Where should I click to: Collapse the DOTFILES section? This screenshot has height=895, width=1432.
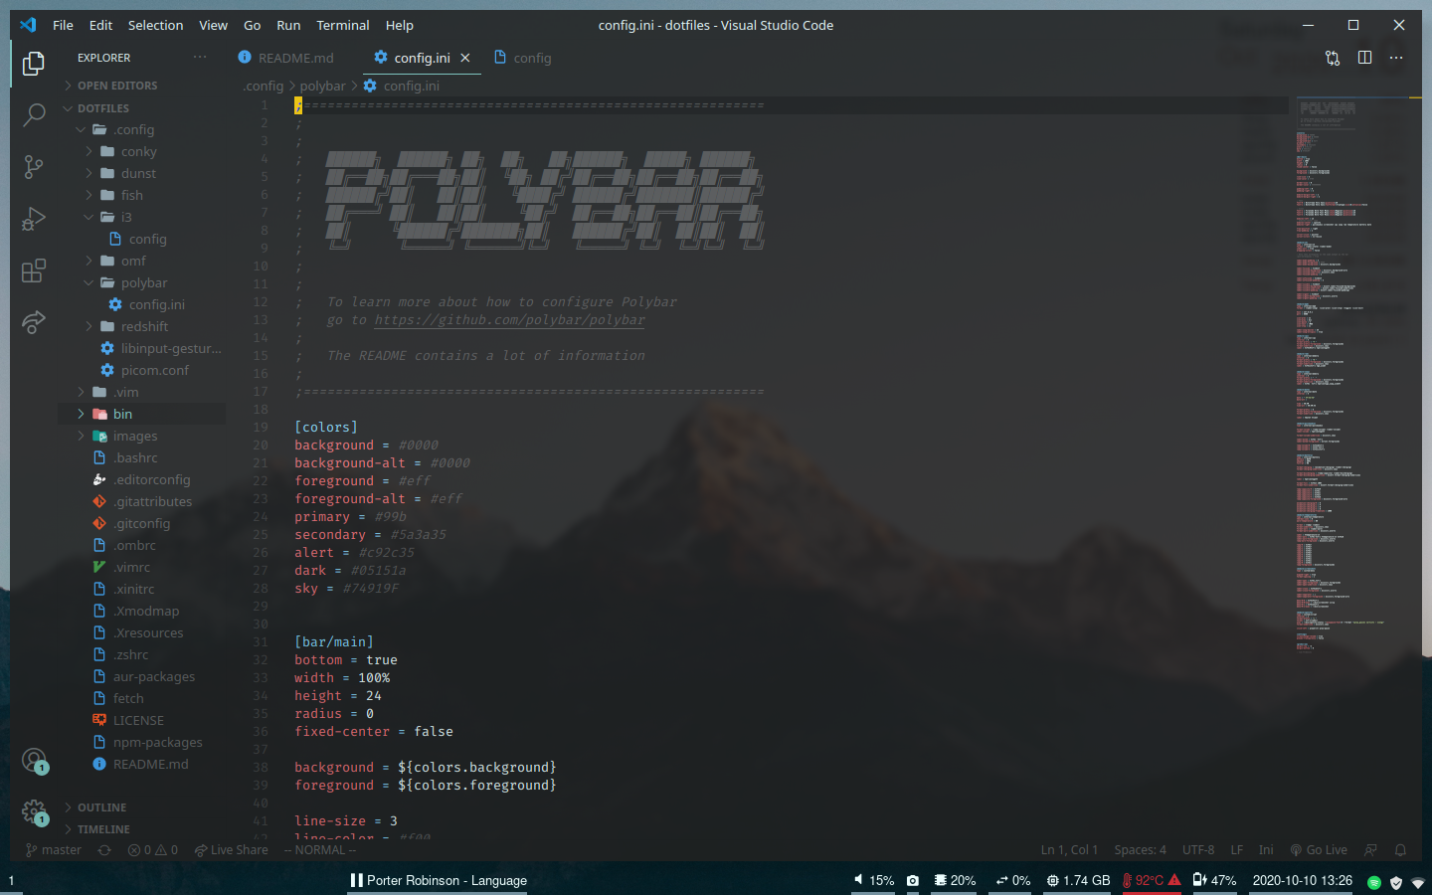tap(103, 108)
